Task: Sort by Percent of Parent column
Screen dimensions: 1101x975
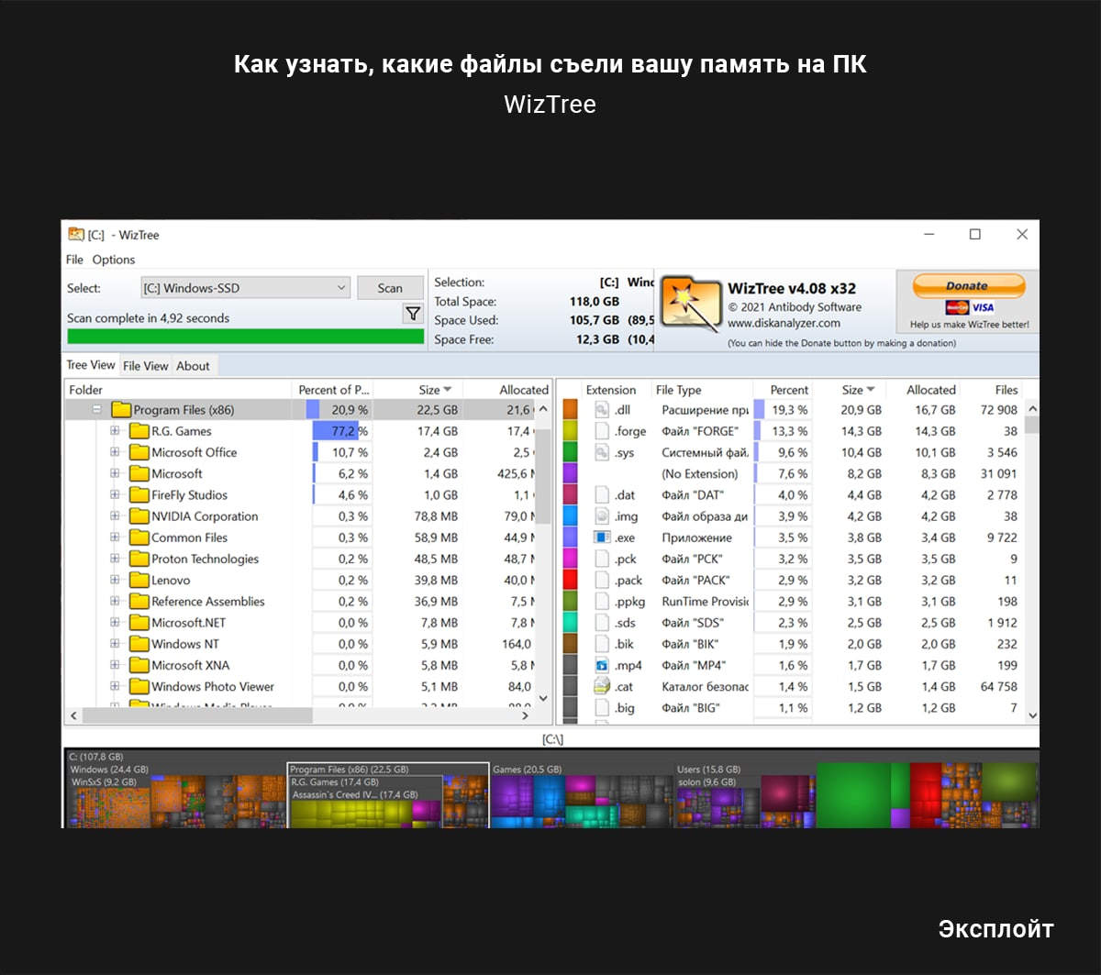Action: pyautogui.click(x=333, y=390)
